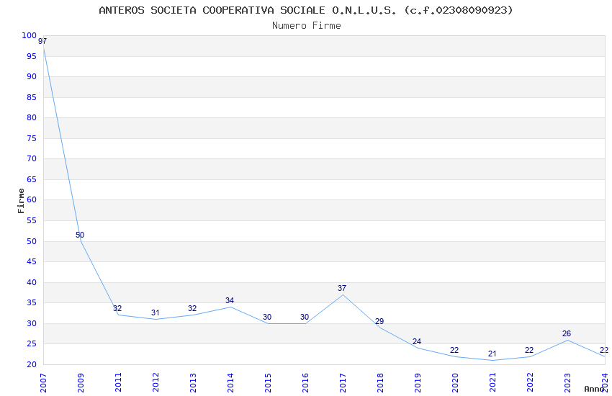
Task: Select x-axis year label 2012
Action: (156, 382)
